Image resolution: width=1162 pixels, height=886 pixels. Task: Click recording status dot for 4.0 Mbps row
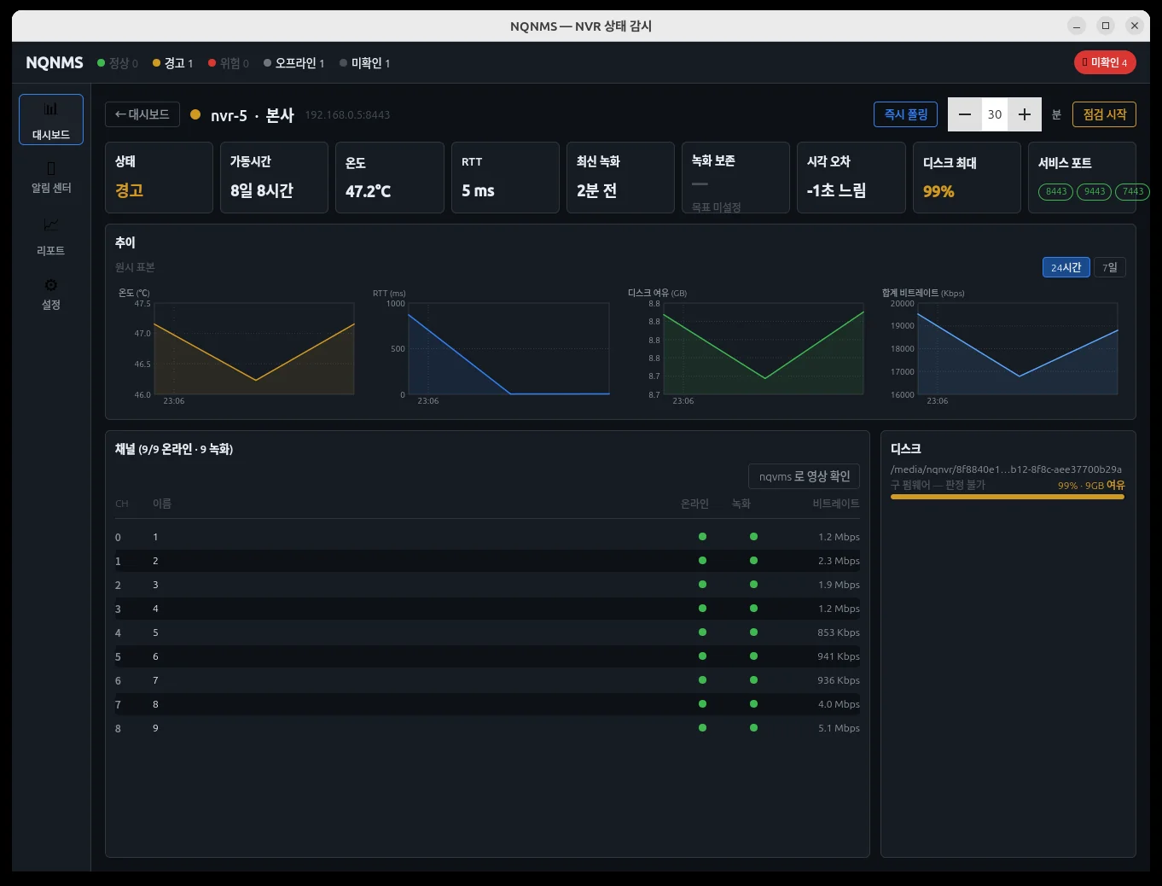[x=753, y=704]
